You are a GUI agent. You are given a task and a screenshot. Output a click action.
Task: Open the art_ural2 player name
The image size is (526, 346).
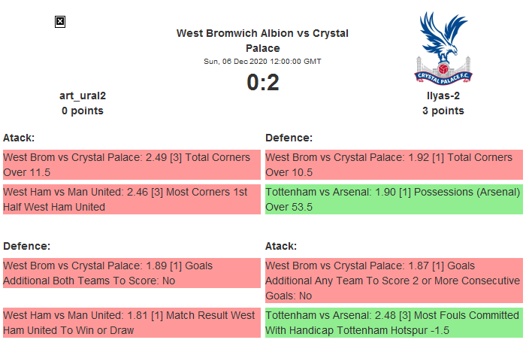click(x=83, y=96)
